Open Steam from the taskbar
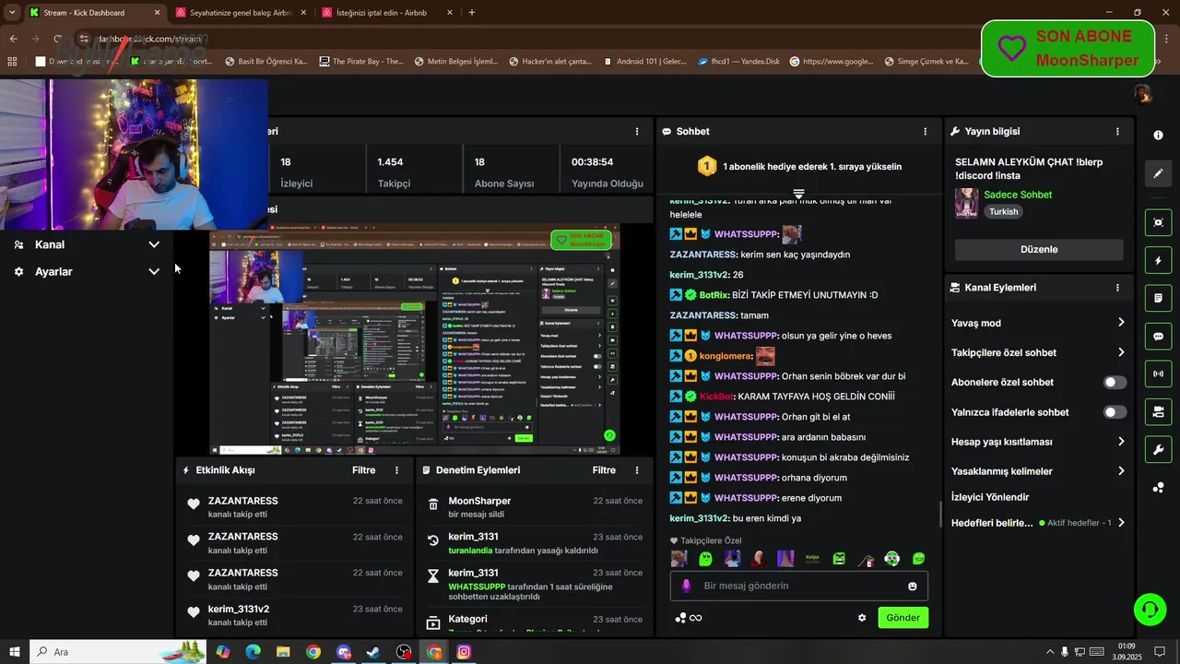The width and height of the screenshot is (1180, 664). tap(373, 652)
